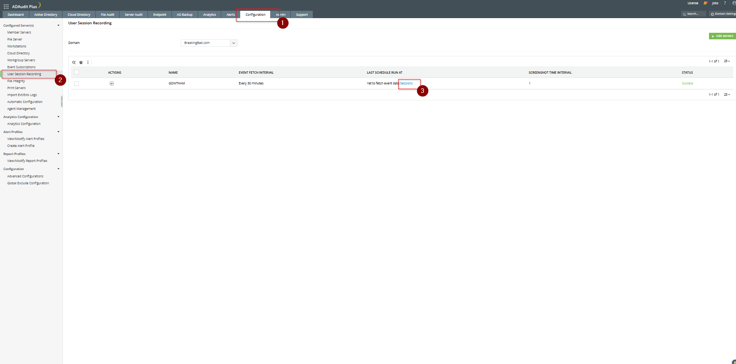
Task: Go to the File Audit tab
Action: coord(107,15)
